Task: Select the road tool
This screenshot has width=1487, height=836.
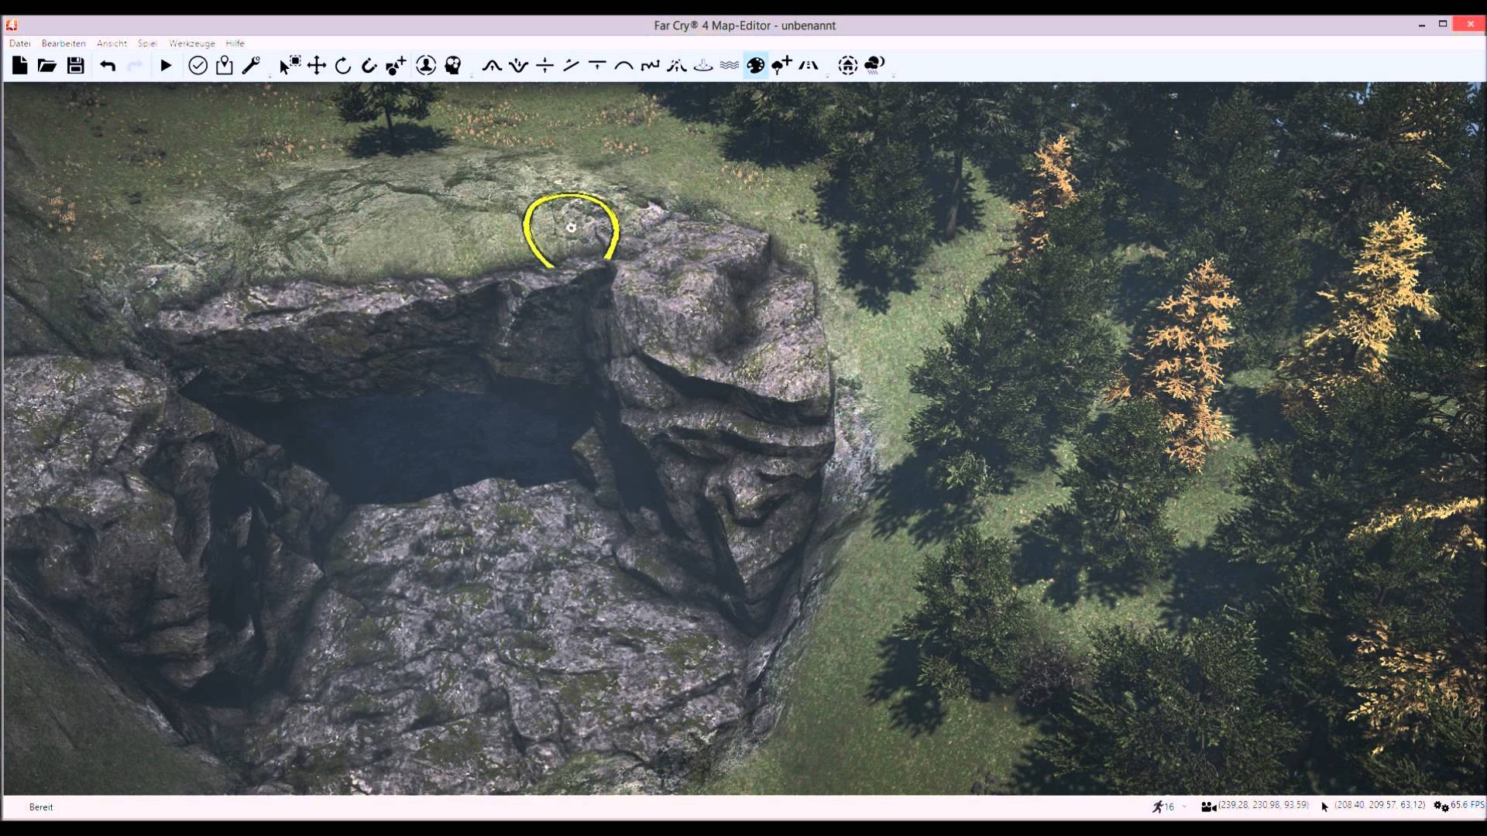Action: click(808, 66)
